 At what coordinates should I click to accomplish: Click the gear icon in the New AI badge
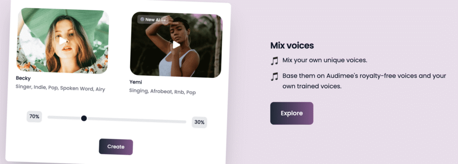(x=142, y=20)
